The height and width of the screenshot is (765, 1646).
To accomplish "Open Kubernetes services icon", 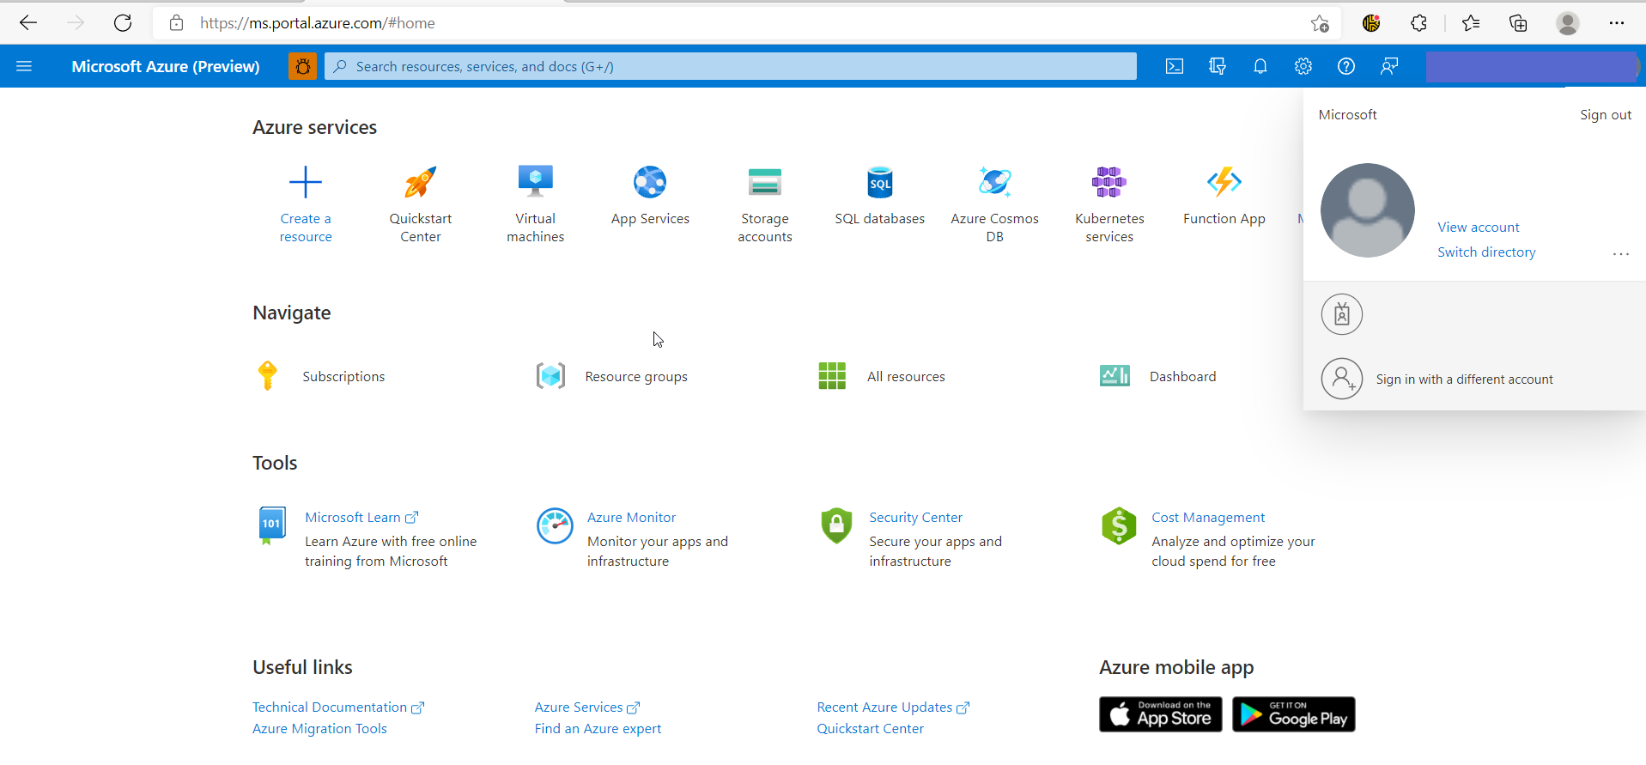I will [x=1109, y=182].
